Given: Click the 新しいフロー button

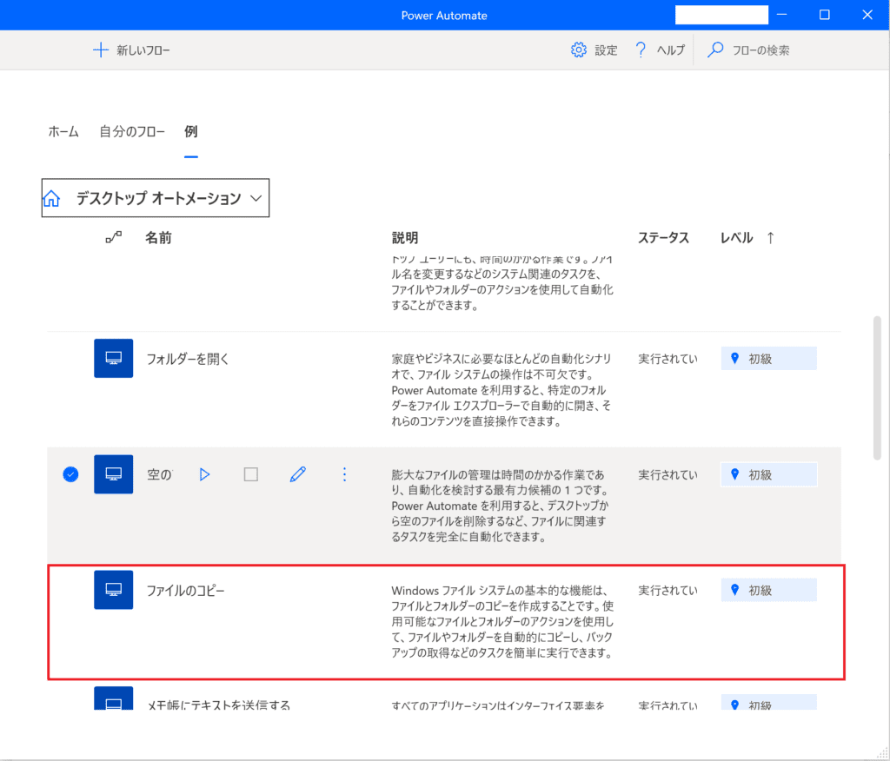Looking at the screenshot, I should click(132, 50).
